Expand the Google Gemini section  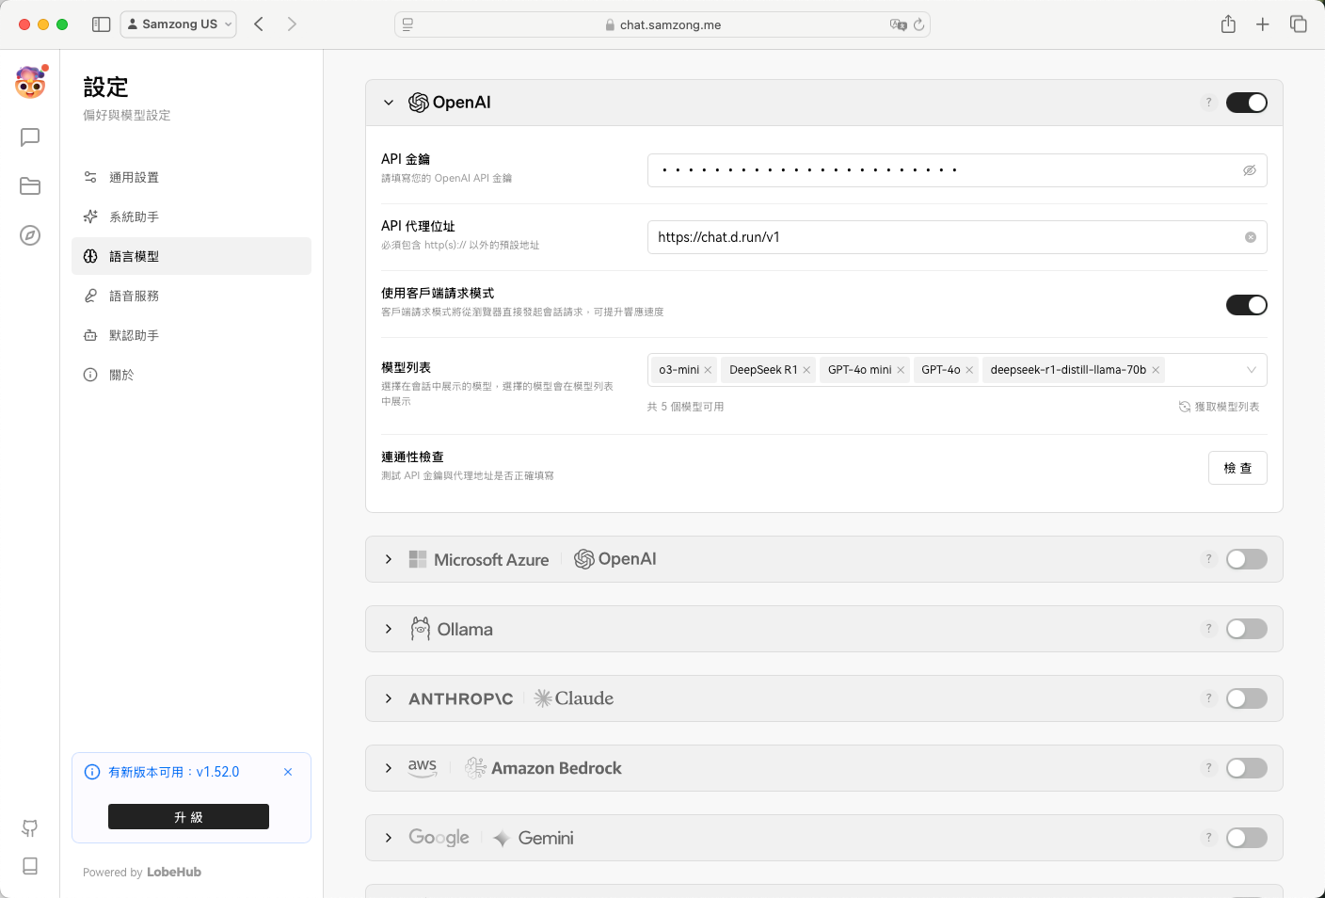(389, 838)
